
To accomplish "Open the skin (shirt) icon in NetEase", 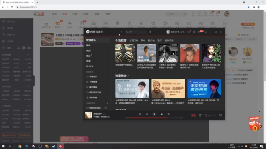I will [189, 32].
